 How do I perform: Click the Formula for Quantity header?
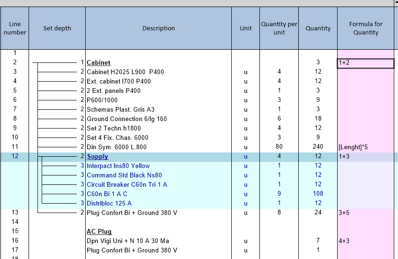coord(365,28)
